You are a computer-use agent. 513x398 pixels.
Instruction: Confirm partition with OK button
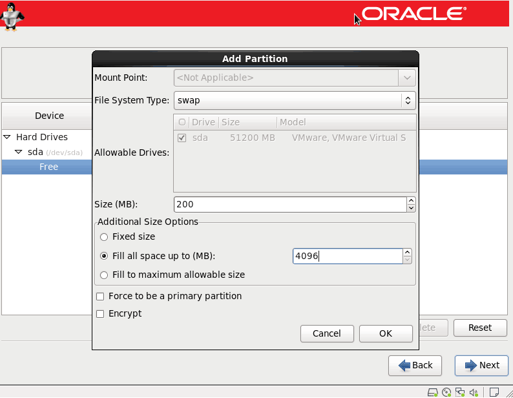[386, 333]
